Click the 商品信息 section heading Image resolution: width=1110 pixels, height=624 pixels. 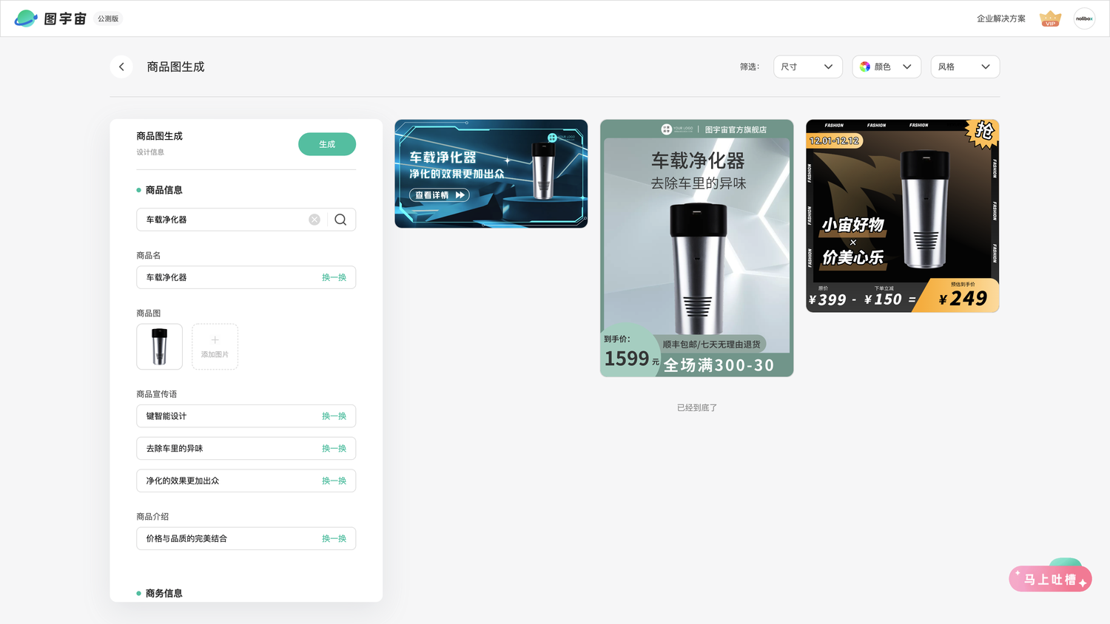point(164,190)
